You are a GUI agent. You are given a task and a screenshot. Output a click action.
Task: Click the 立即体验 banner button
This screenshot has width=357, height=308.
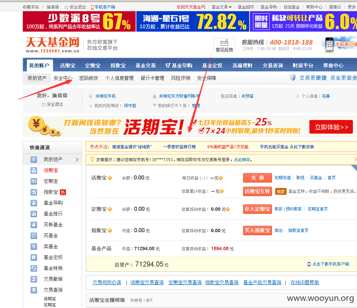pyautogui.click(x=331, y=127)
